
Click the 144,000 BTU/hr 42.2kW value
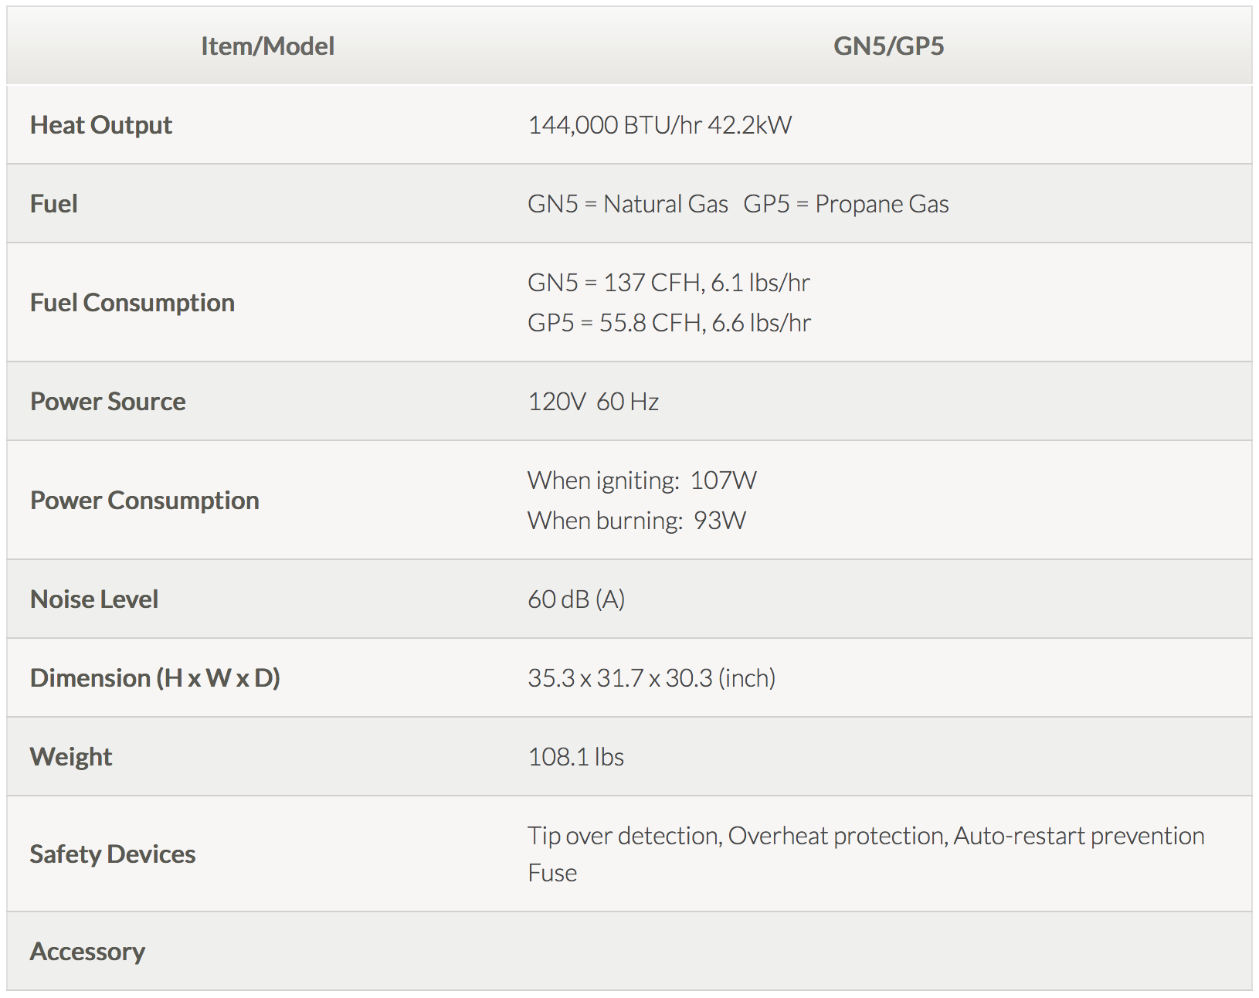(x=660, y=125)
